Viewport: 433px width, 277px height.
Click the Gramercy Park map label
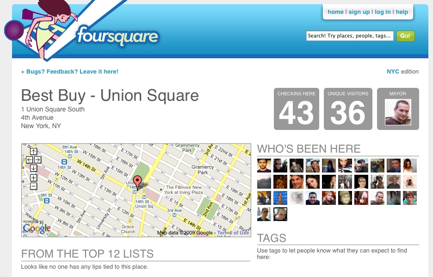pos(203,170)
